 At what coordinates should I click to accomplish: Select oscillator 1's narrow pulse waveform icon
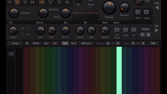point(25,2)
